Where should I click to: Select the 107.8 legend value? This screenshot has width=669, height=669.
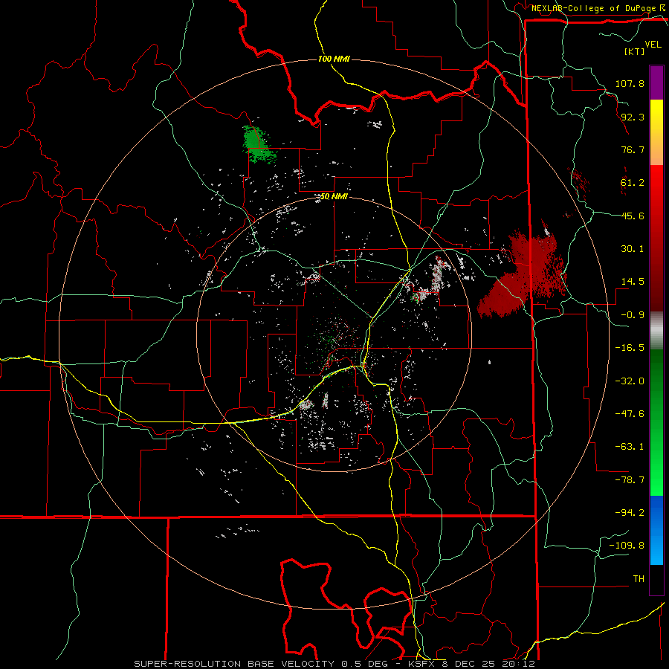(x=630, y=83)
